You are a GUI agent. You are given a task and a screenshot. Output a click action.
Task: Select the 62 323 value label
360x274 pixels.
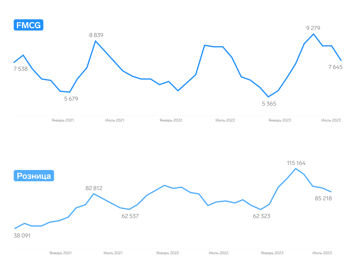262,216
